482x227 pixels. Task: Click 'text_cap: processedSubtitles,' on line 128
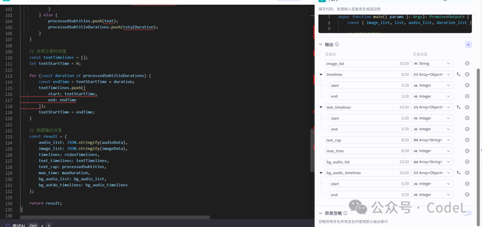click(73, 167)
